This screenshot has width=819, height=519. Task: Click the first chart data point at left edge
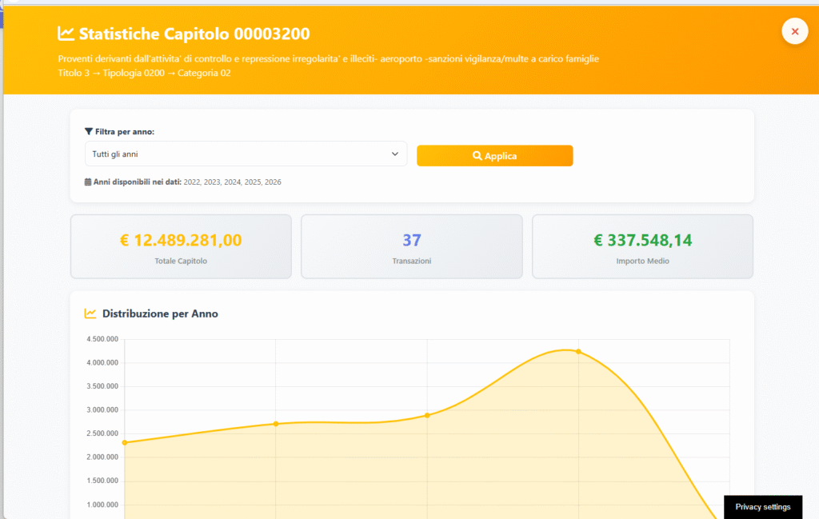click(125, 442)
